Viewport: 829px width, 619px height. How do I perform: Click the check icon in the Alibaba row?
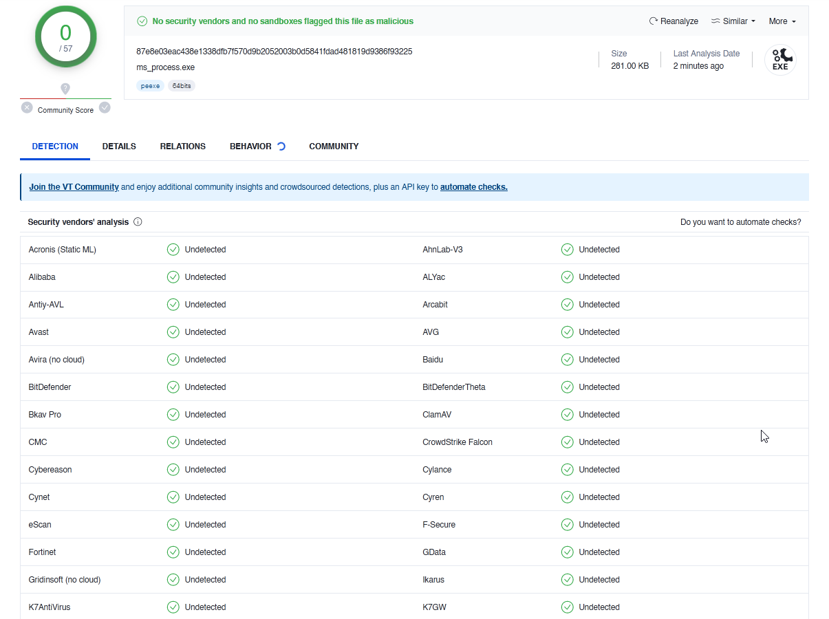[x=173, y=277]
